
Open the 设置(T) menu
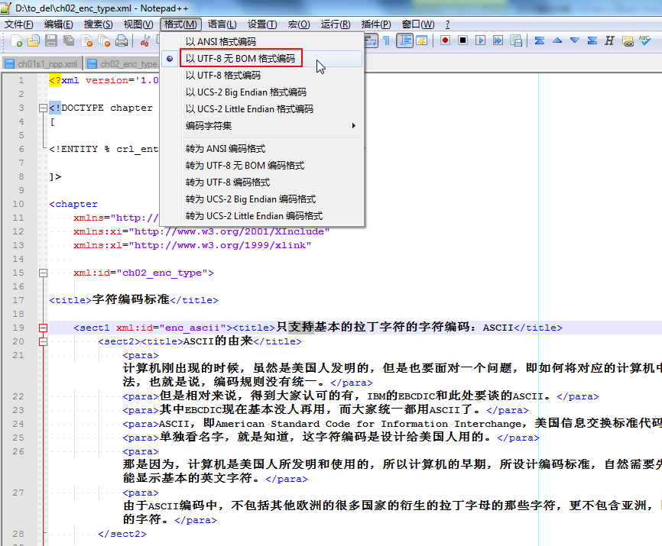click(x=262, y=24)
